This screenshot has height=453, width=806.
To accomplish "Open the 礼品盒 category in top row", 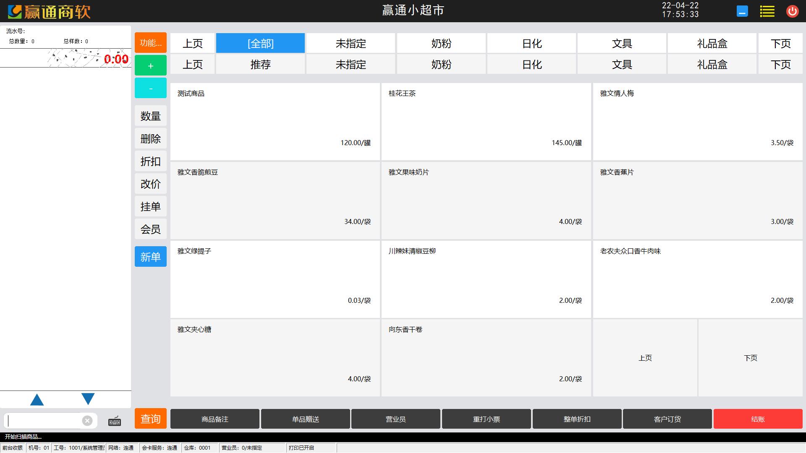I will coord(712,43).
